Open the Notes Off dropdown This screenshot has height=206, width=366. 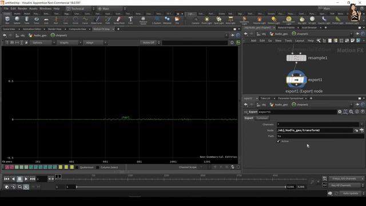tap(150, 43)
